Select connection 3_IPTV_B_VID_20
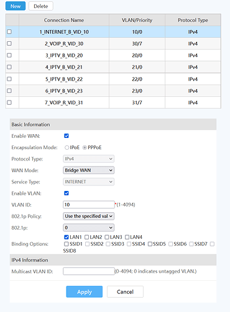 (64, 56)
